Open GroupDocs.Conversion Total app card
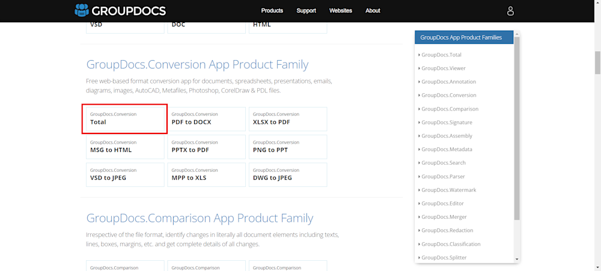Image resolution: width=601 pixels, height=271 pixels. click(x=125, y=119)
